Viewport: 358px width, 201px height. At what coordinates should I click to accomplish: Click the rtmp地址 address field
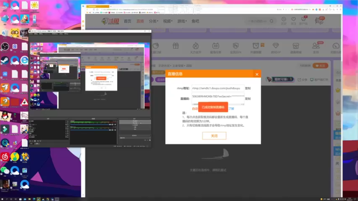[x=217, y=88]
